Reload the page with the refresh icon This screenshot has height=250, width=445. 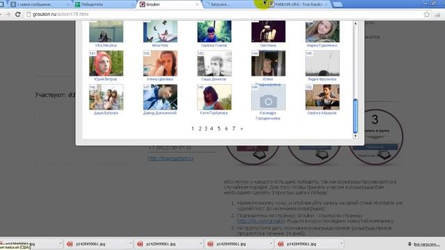pos(18,14)
